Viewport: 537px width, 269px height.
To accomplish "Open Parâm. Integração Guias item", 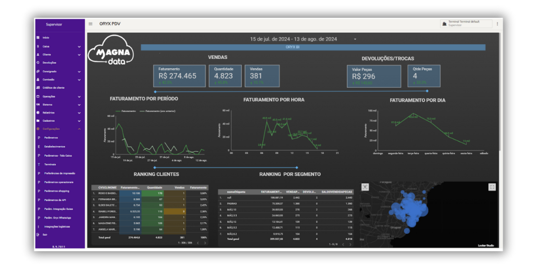I will pyautogui.click(x=59, y=209).
